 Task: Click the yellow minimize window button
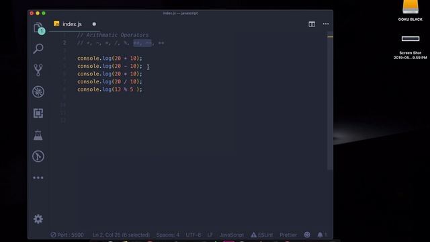38,13
